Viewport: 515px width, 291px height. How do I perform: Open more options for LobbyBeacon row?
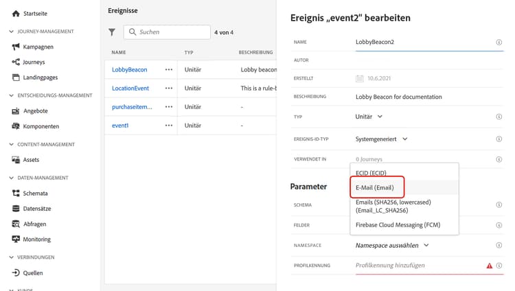coord(169,69)
